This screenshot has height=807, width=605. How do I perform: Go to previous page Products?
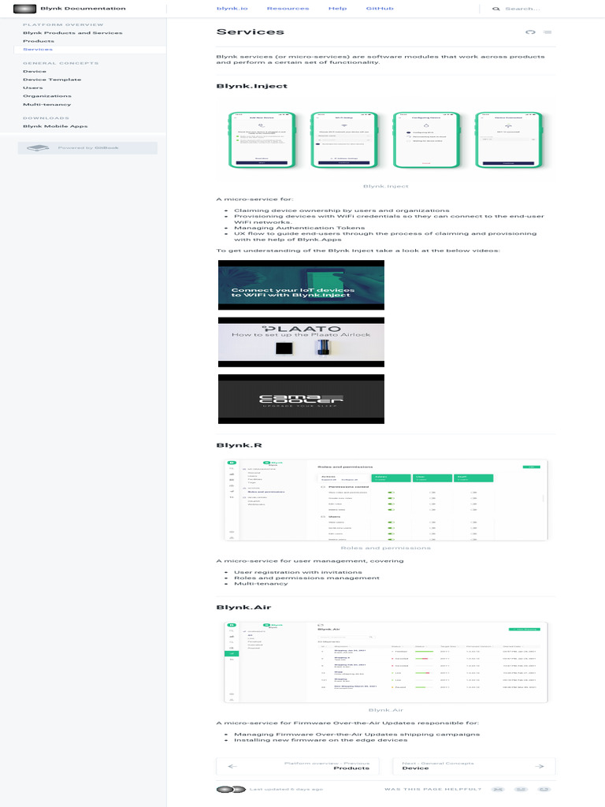297,766
